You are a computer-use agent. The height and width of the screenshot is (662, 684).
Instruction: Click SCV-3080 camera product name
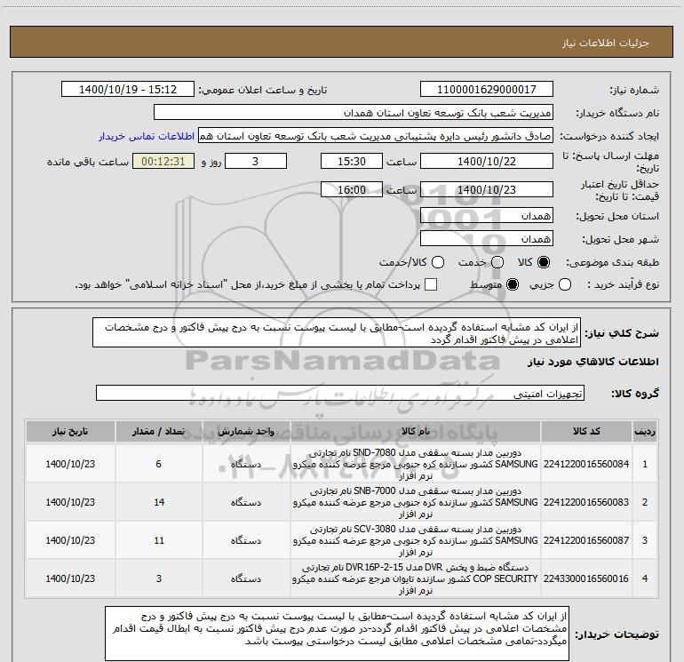(x=416, y=540)
